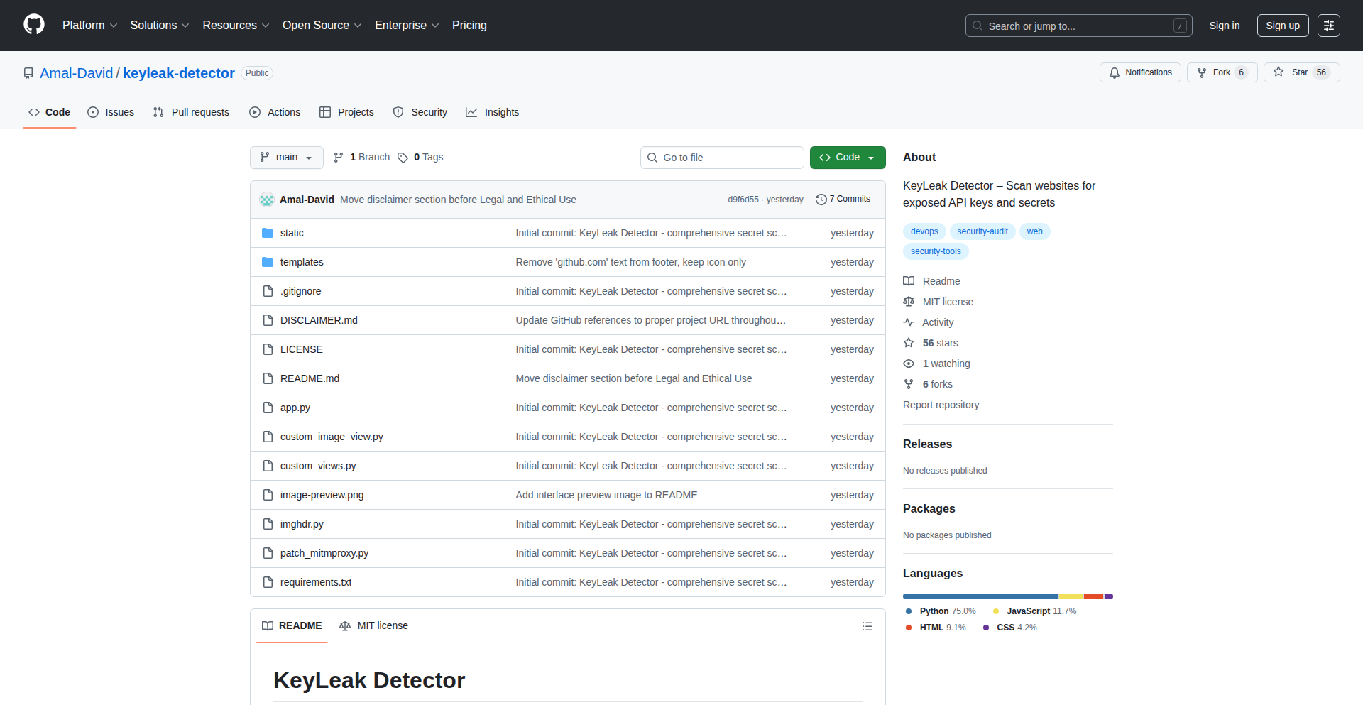
Task: Click the security-audit topic tag
Action: click(x=982, y=231)
